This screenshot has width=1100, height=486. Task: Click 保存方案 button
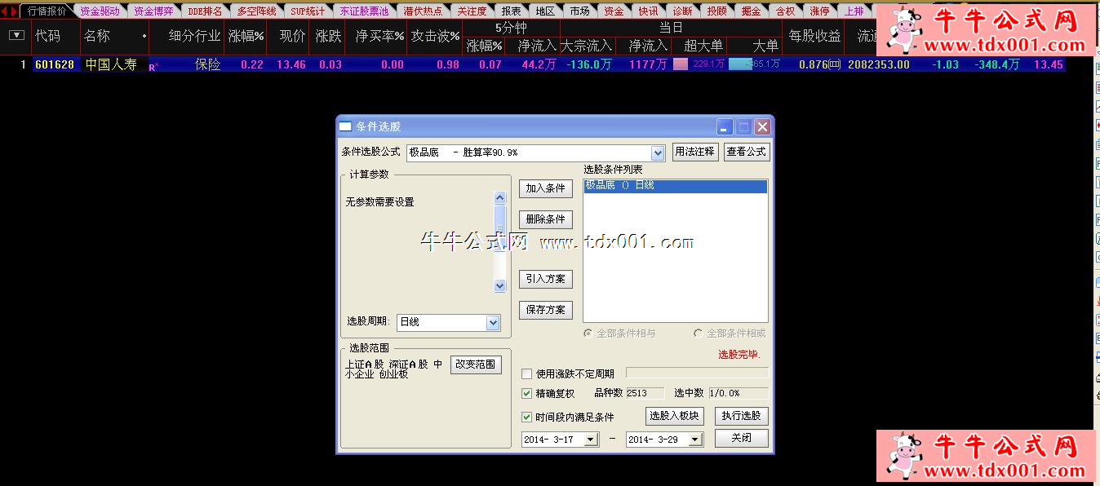click(545, 310)
